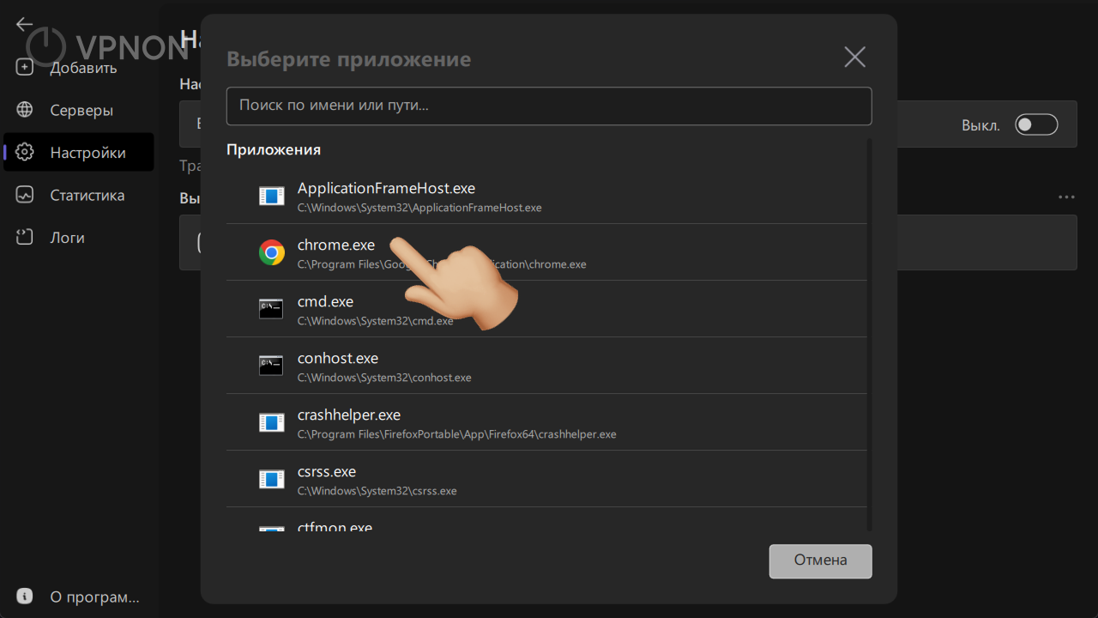Click the dialog list scrollbar
The height and width of the screenshot is (618, 1098).
869,335
